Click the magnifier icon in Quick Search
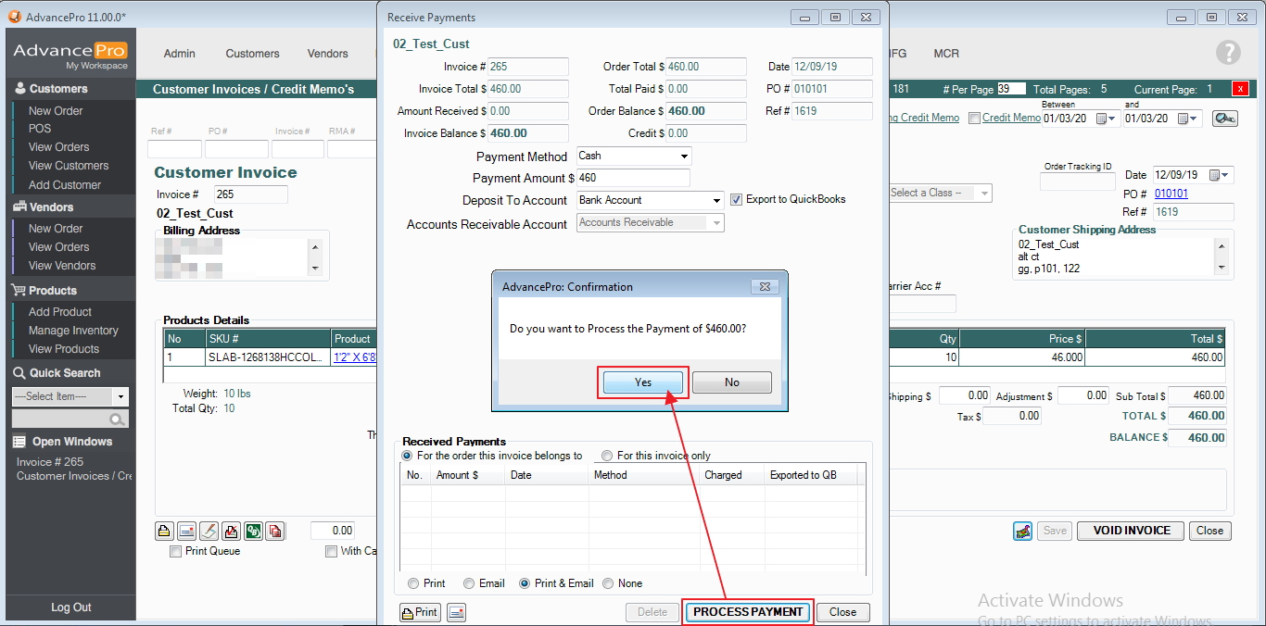The height and width of the screenshot is (626, 1266). tap(117, 419)
